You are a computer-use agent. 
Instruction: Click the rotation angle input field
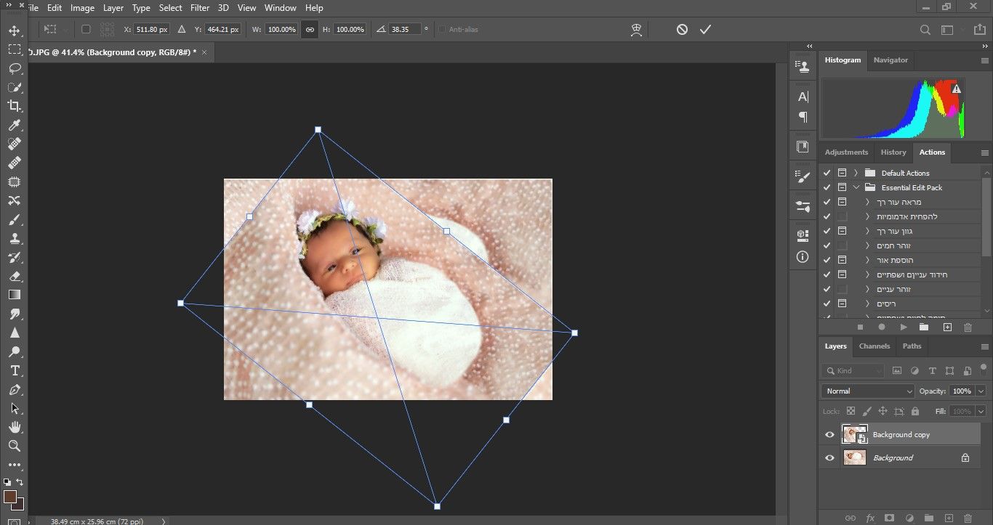[404, 30]
